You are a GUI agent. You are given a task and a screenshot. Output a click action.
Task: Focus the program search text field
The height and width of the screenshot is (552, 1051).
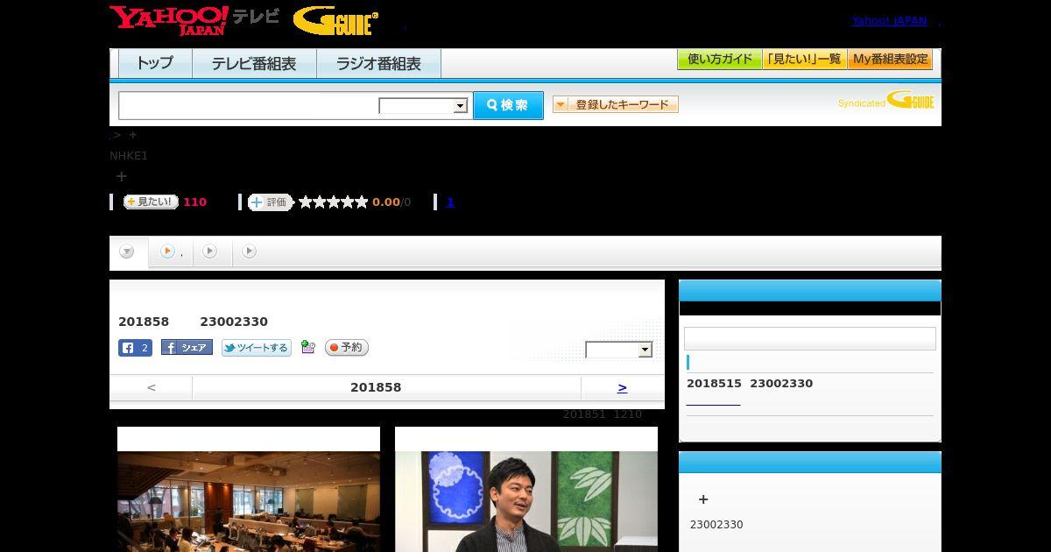(x=249, y=105)
